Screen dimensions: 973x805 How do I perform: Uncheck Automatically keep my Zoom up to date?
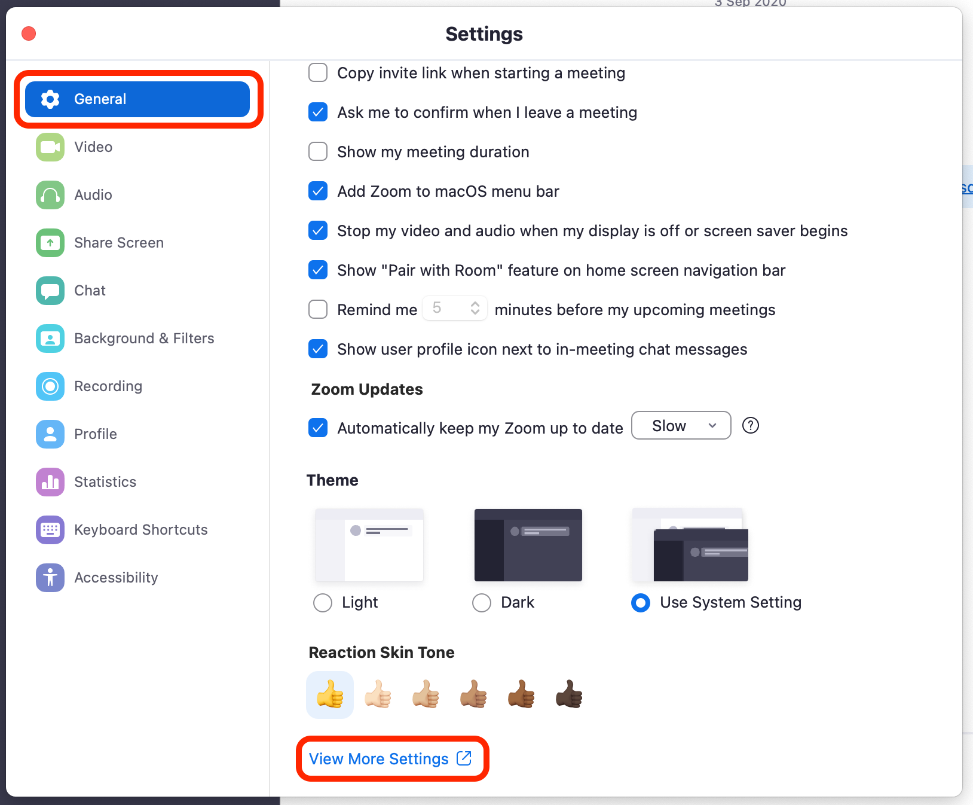click(x=318, y=428)
